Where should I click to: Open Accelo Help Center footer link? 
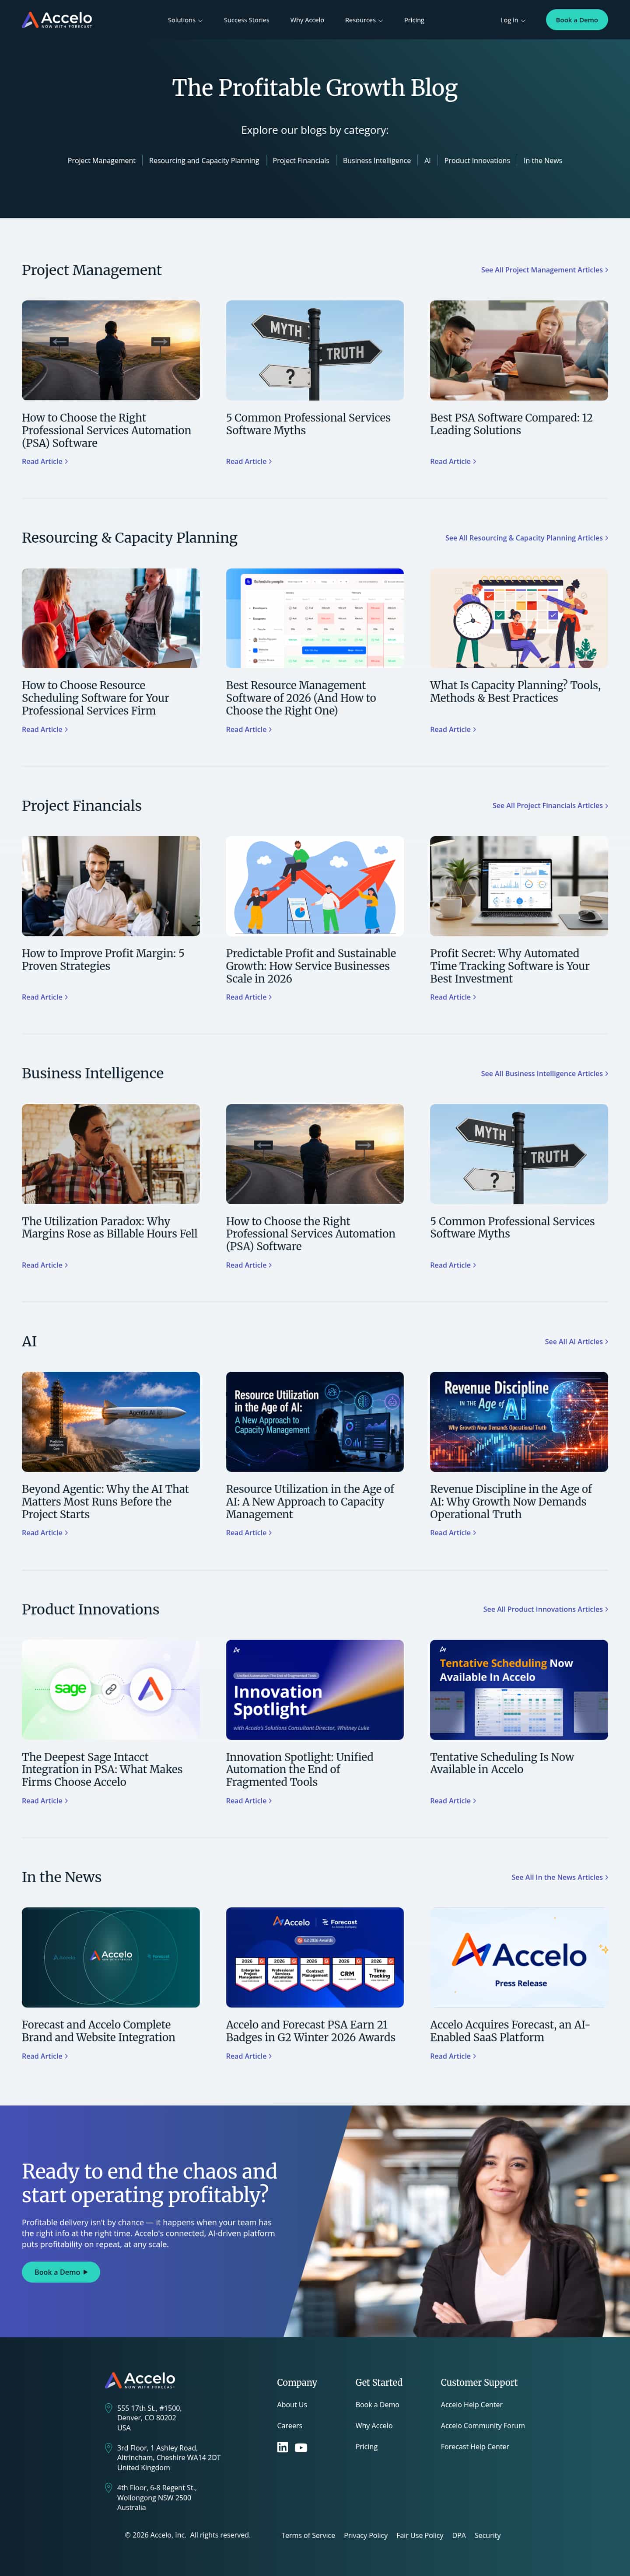(472, 2405)
